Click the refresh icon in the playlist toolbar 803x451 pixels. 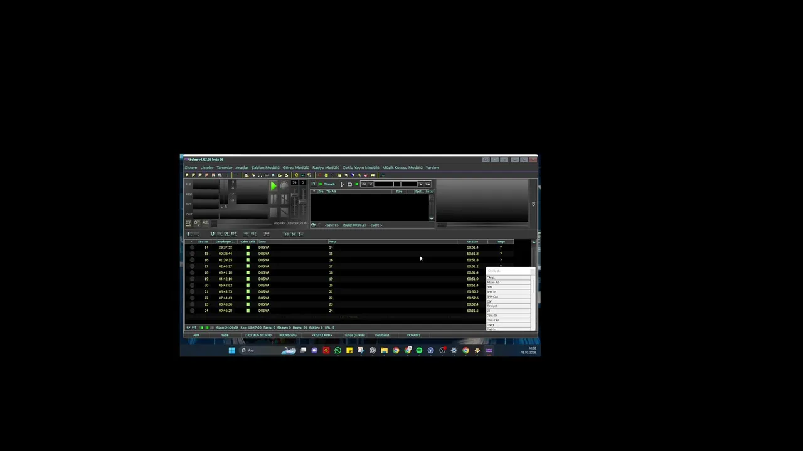coord(212,234)
